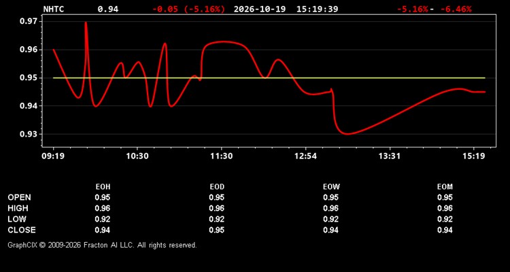Click the EOH LOW value 0.92
The image size is (510, 272).
[103, 219]
